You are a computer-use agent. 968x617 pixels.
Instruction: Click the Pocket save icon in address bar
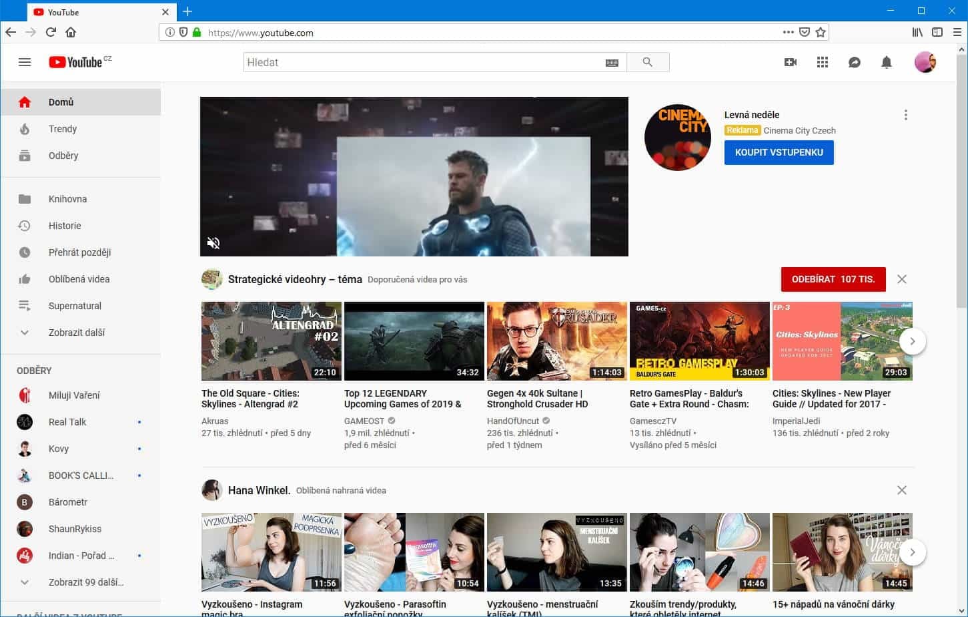pos(805,32)
